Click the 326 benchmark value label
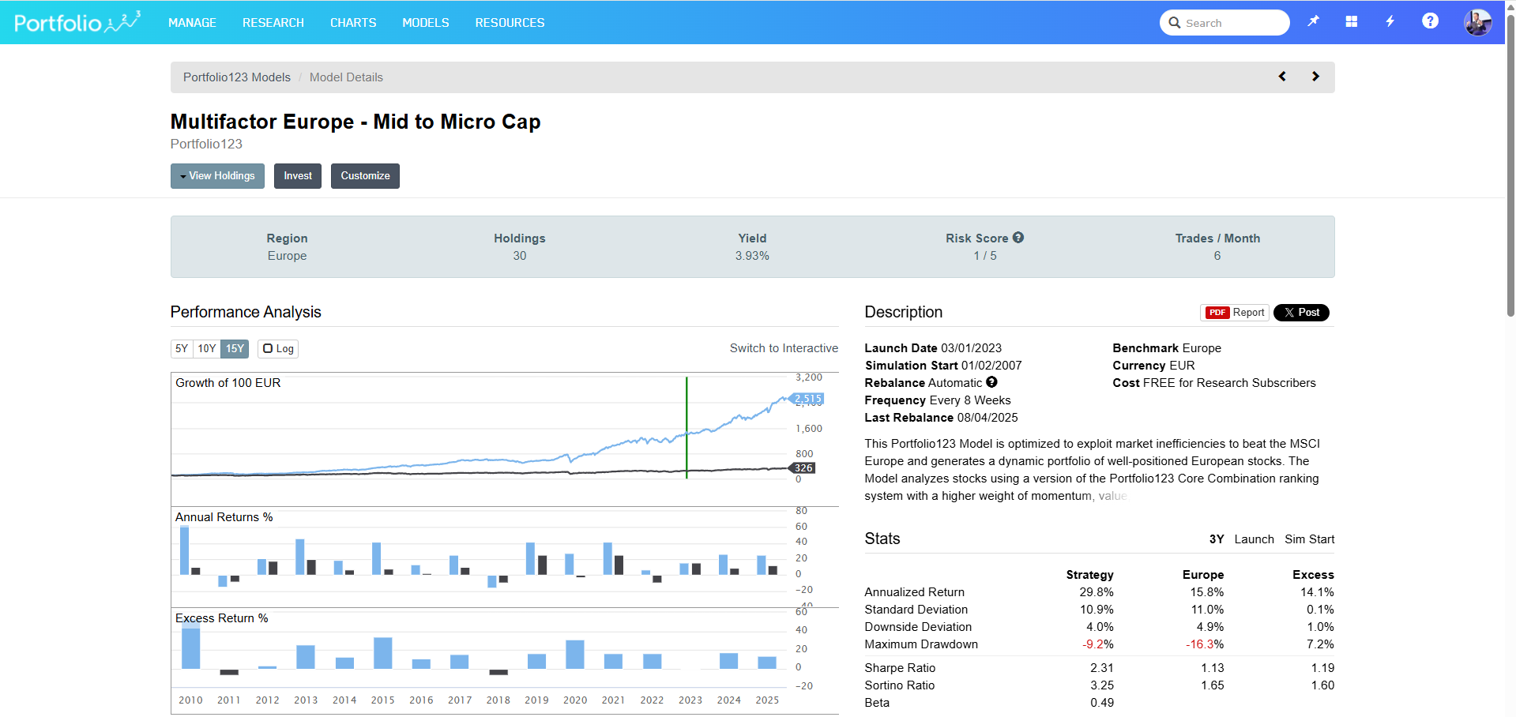Screen dimensions: 1516x717 (x=803, y=468)
